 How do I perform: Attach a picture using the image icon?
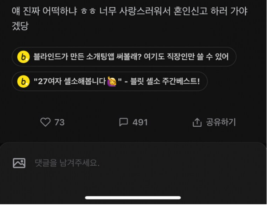[x=19, y=163]
